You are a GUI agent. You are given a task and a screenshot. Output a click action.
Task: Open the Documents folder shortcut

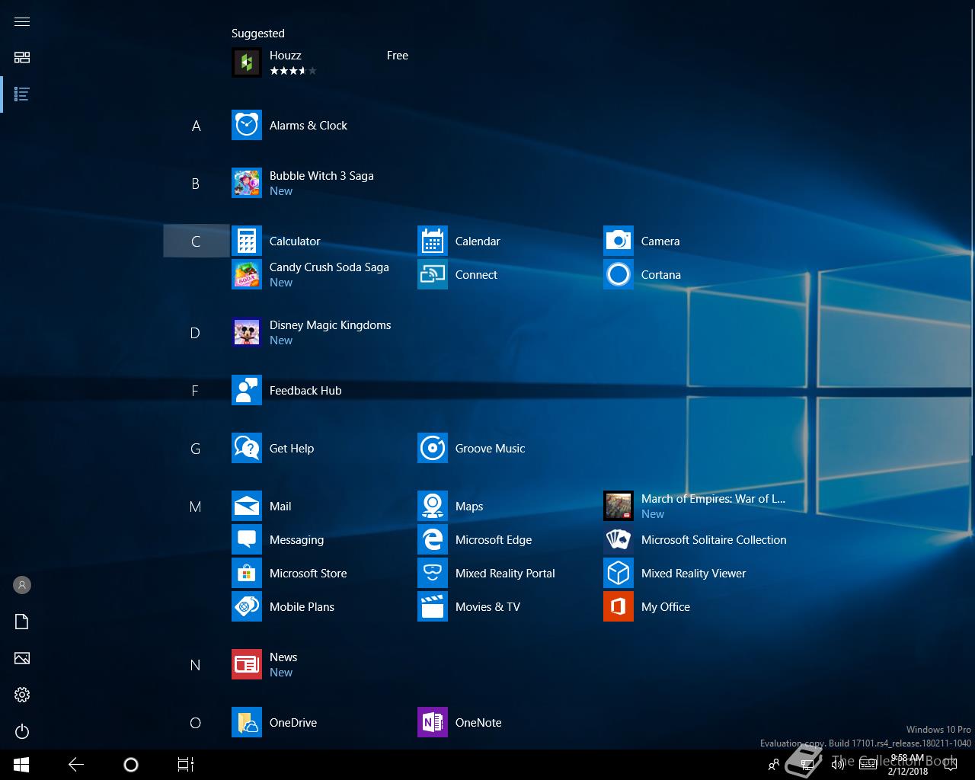[x=22, y=622]
